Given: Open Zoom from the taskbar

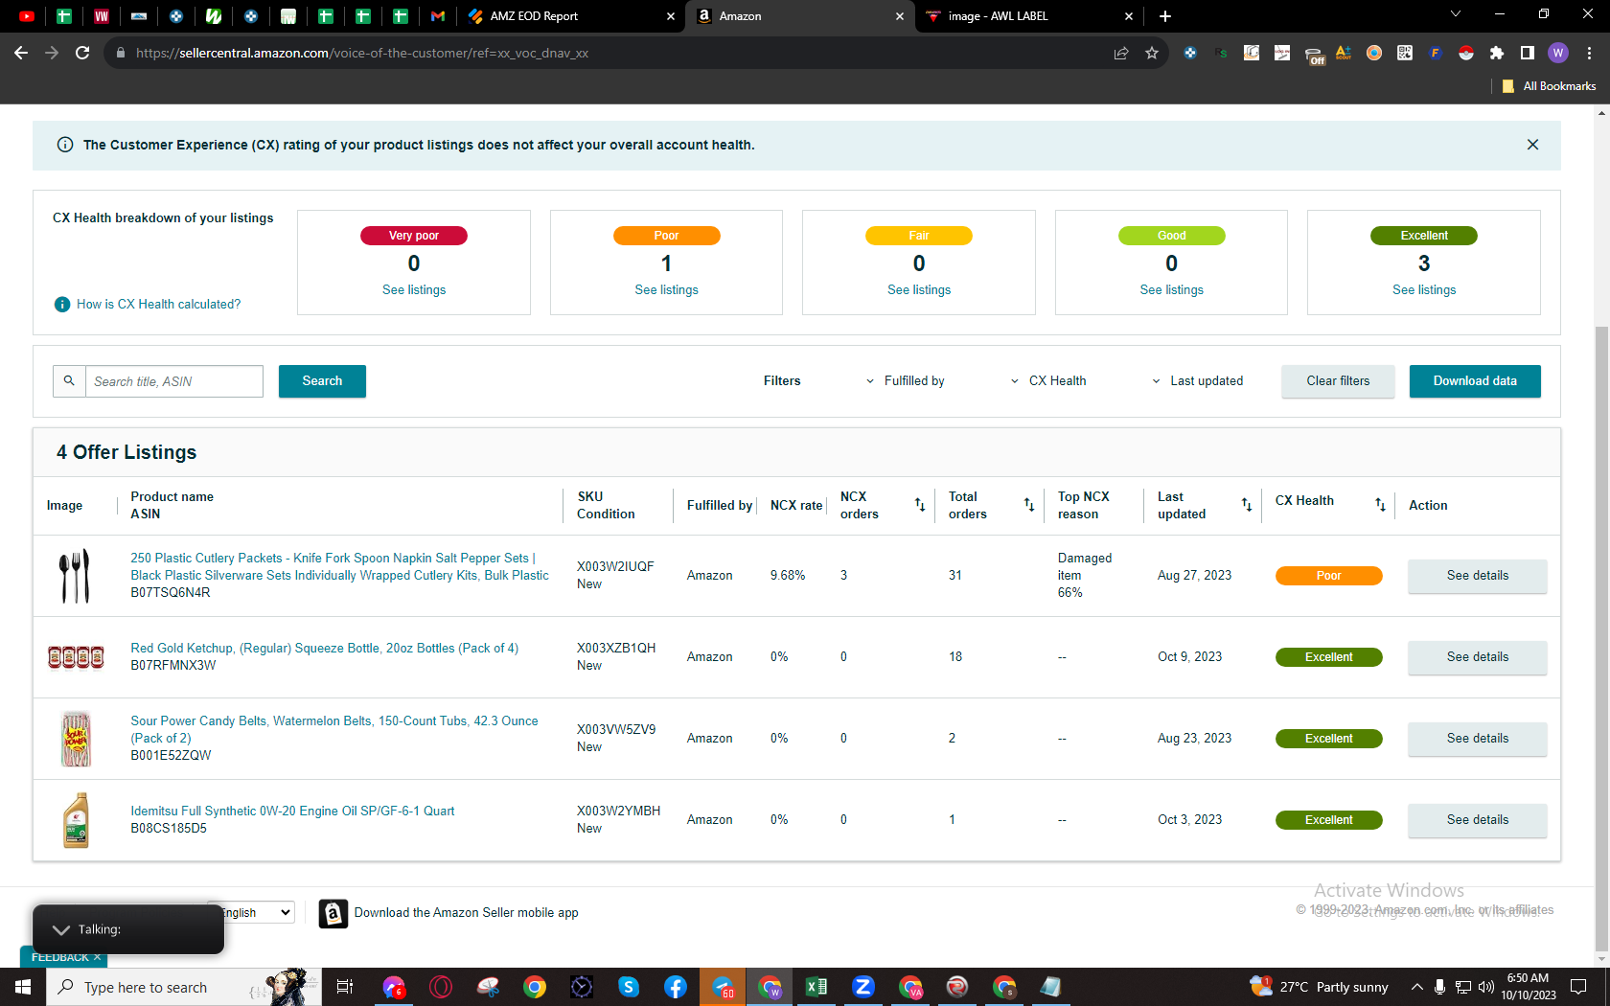Looking at the screenshot, I should click(863, 987).
